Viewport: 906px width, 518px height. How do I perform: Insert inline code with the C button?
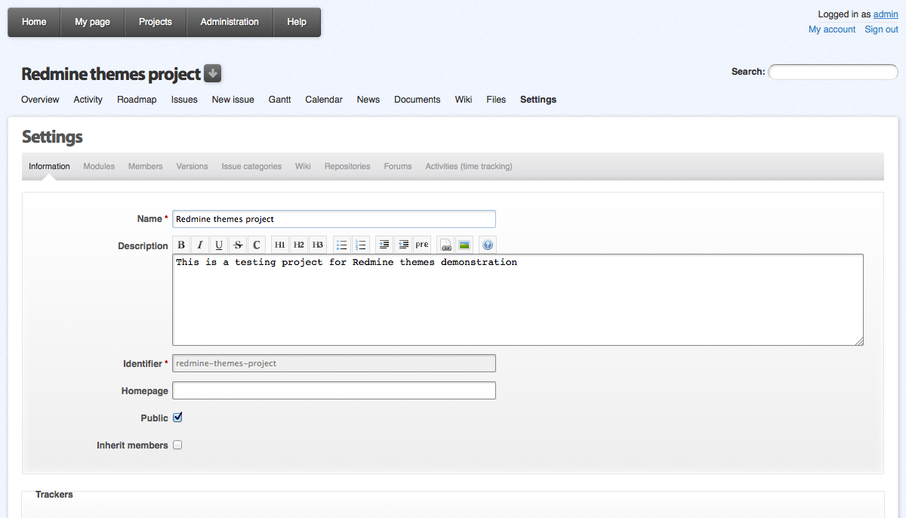(257, 245)
